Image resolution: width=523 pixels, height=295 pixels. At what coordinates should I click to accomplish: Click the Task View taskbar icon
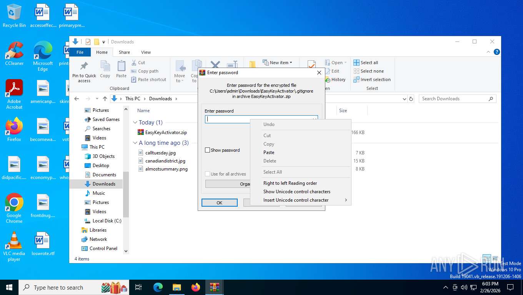138,287
